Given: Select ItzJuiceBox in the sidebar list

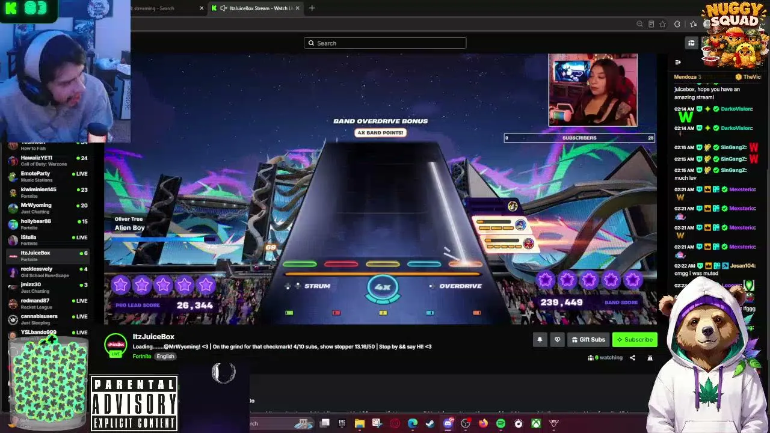Looking at the screenshot, I should [x=48, y=256].
